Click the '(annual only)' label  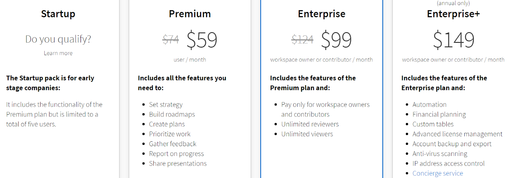453,3
